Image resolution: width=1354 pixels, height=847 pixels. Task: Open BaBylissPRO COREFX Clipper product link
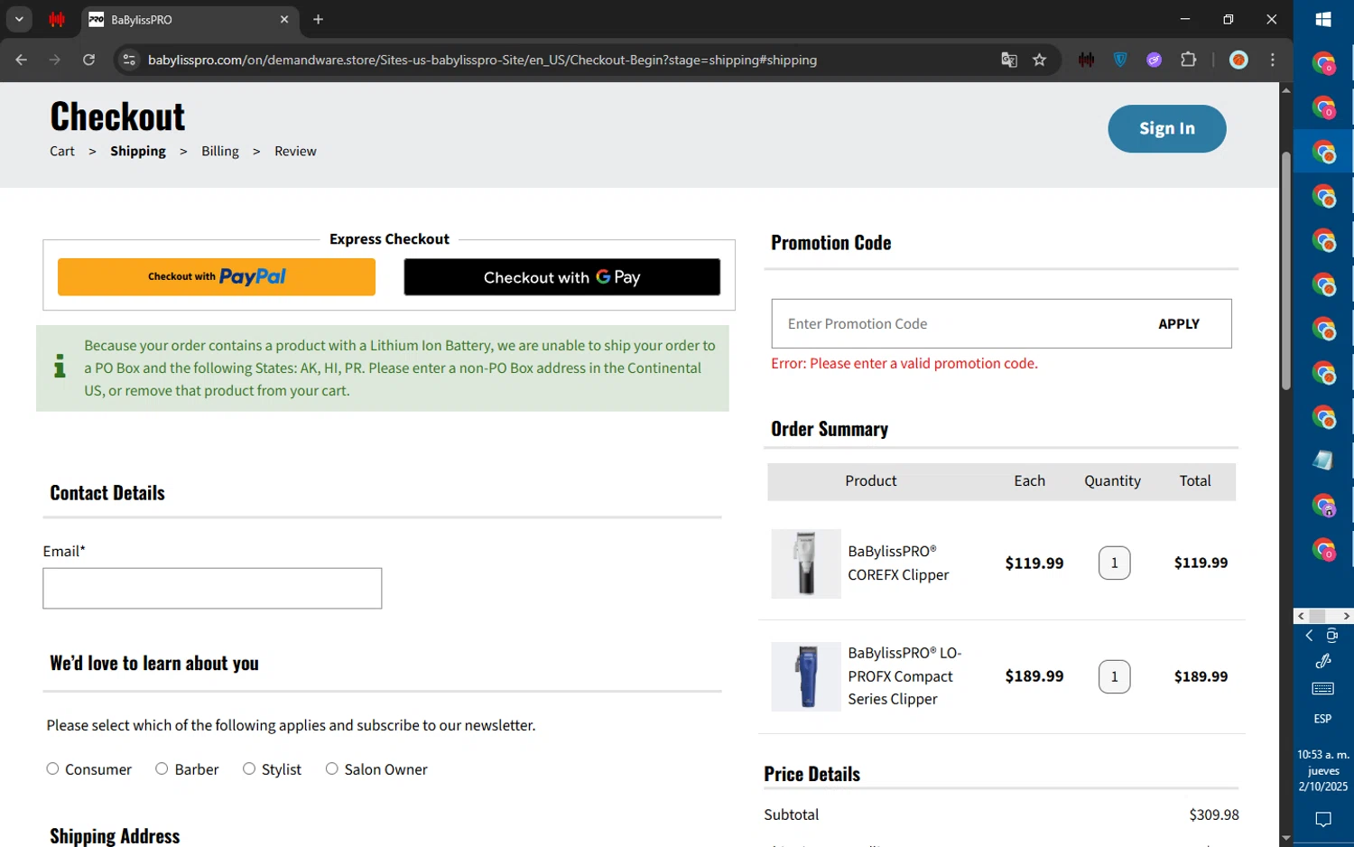pyautogui.click(x=898, y=563)
